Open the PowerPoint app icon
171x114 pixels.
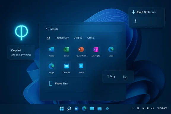pyautogui.click(x=81, y=50)
